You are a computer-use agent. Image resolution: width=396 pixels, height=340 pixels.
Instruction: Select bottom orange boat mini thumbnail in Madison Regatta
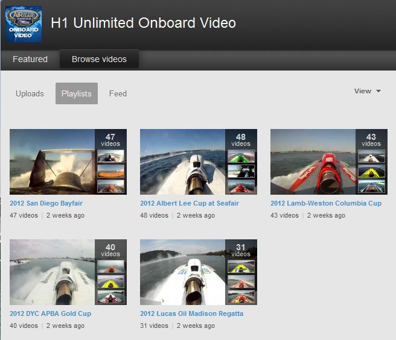pyautogui.click(x=241, y=297)
